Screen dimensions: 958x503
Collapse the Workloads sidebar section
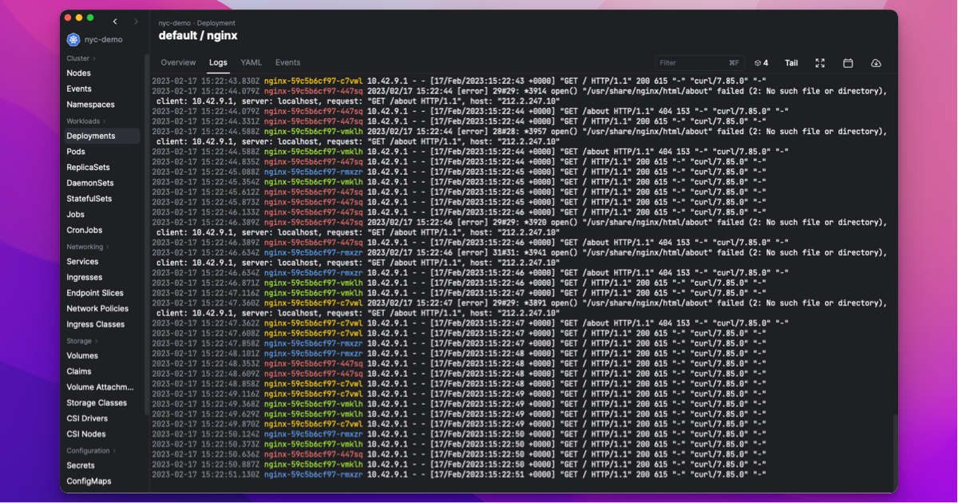pyautogui.click(x=104, y=121)
